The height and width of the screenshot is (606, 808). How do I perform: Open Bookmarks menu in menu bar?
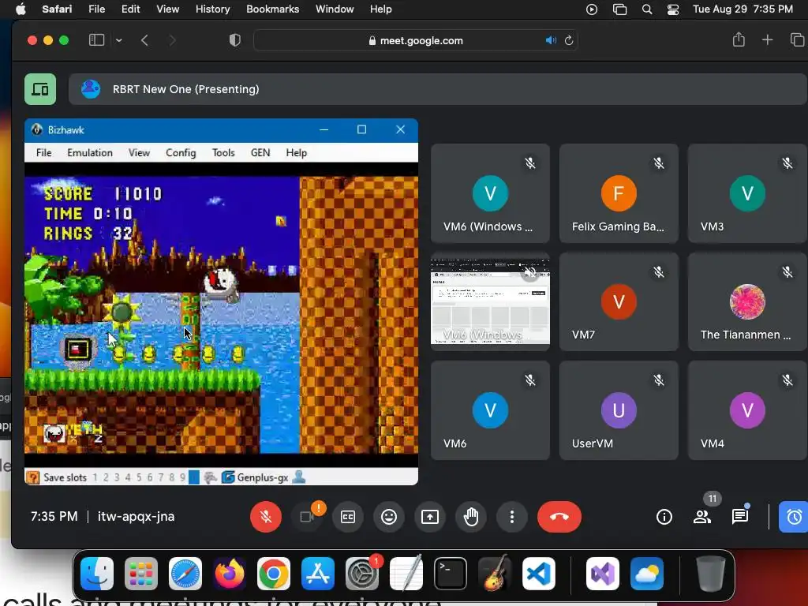tap(272, 9)
